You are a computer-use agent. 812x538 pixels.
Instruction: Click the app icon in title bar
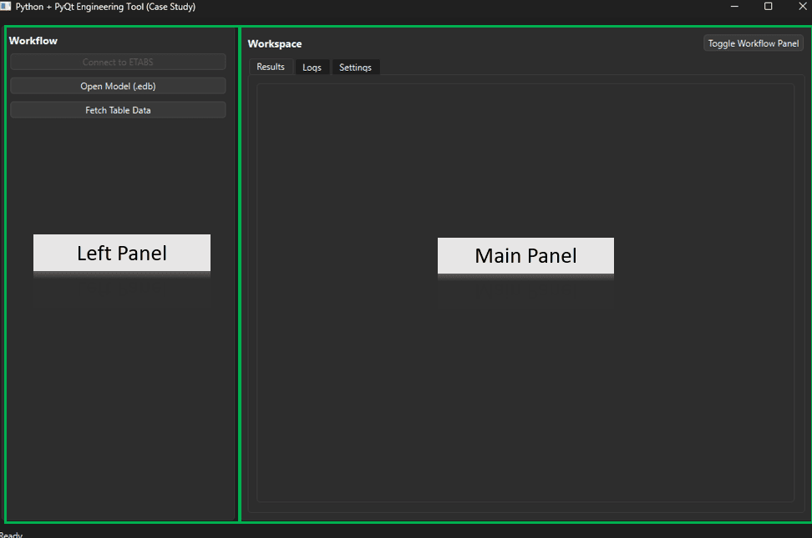coord(6,6)
